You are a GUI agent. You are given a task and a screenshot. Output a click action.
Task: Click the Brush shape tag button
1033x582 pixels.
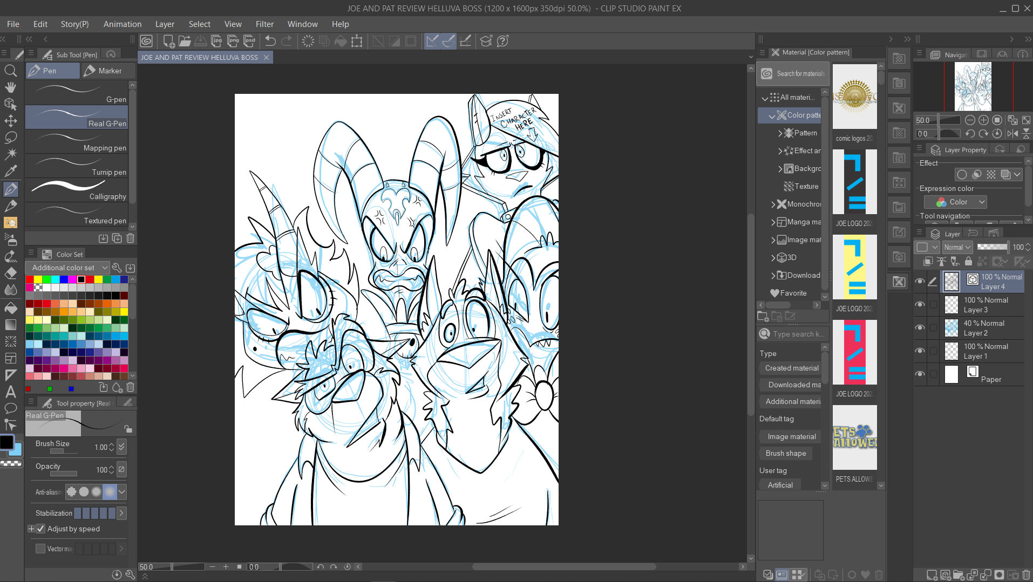[785, 453]
